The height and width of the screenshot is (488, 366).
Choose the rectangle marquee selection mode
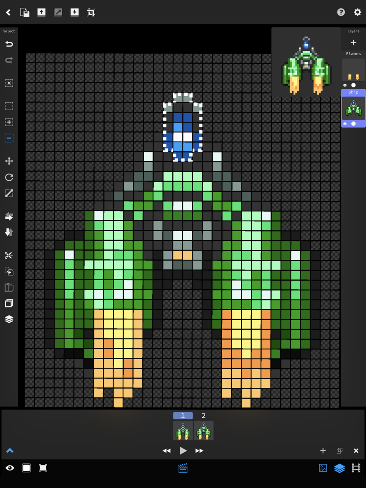tap(9, 106)
